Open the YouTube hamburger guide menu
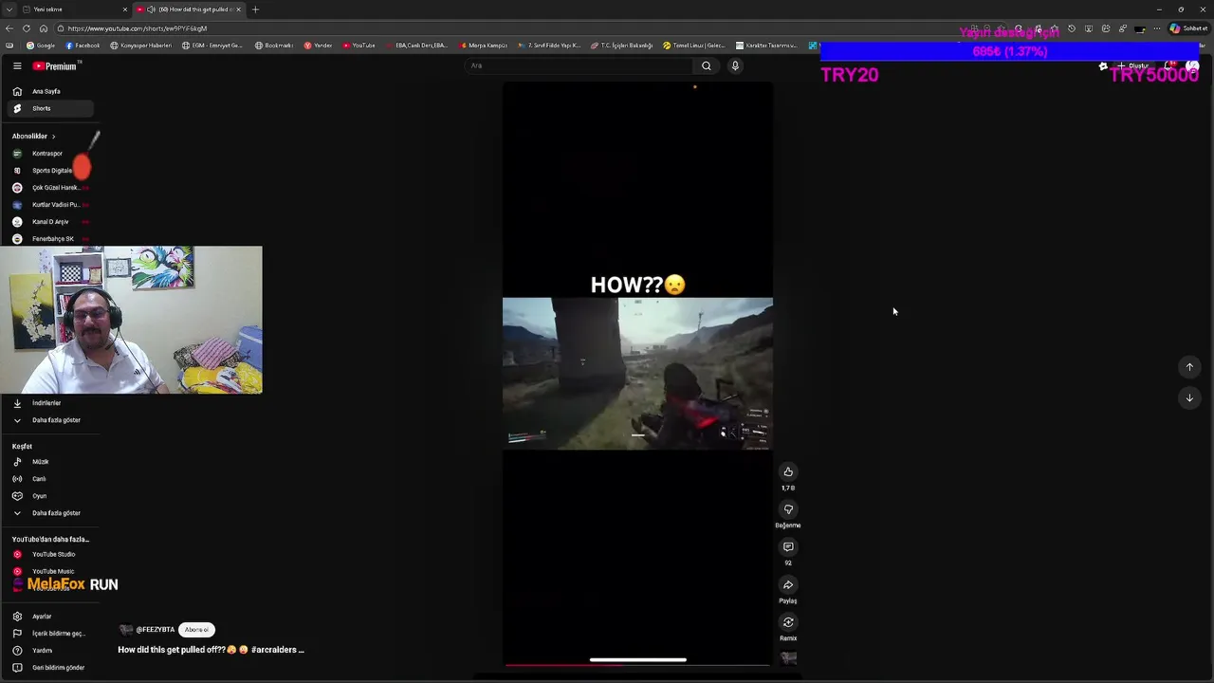The width and height of the screenshot is (1214, 683). pyautogui.click(x=17, y=65)
